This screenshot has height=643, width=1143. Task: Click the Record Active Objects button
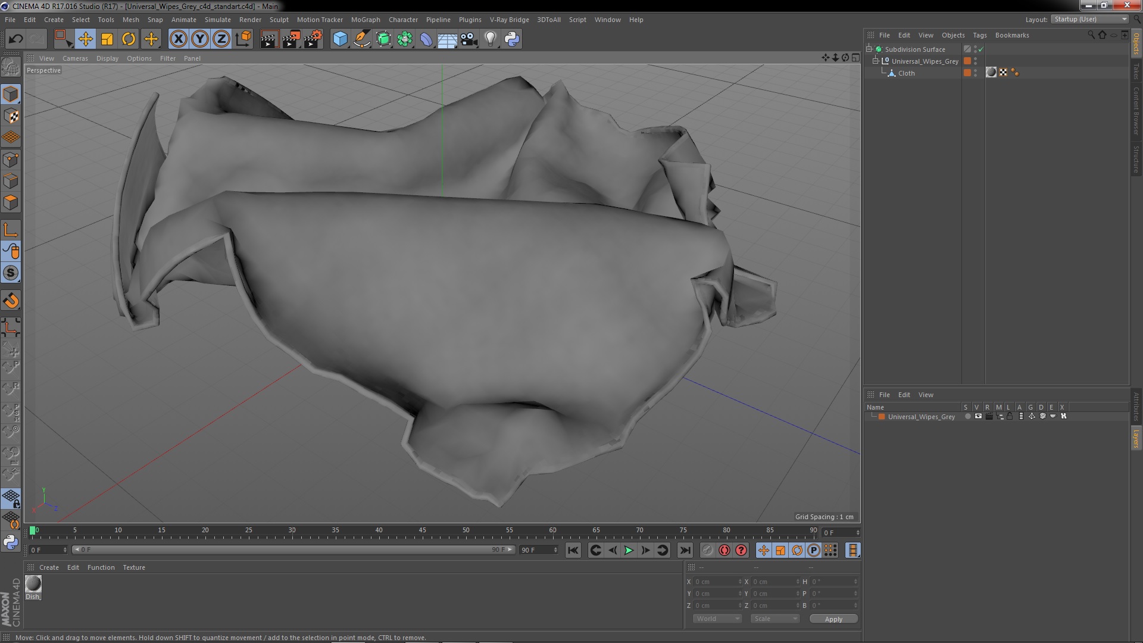[707, 551]
